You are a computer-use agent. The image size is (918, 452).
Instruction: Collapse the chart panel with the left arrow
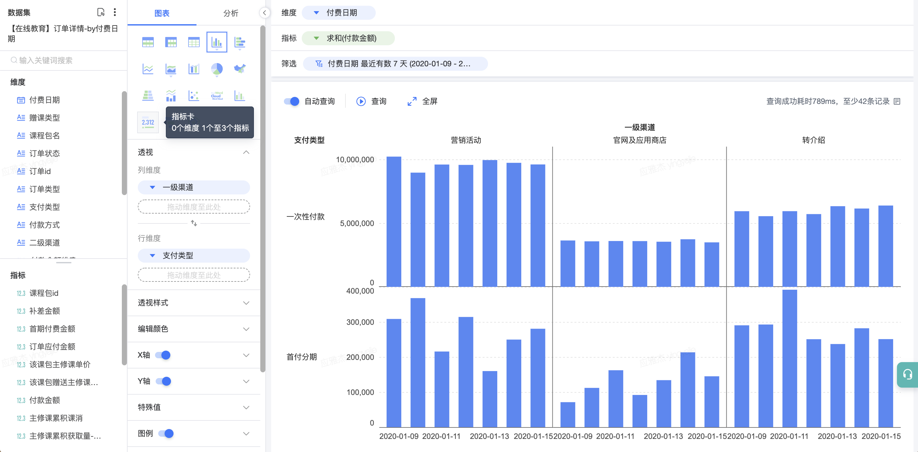pos(264,13)
